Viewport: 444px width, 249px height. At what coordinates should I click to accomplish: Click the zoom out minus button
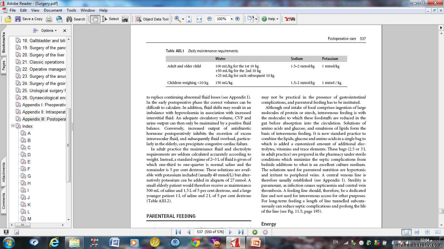(210, 19)
